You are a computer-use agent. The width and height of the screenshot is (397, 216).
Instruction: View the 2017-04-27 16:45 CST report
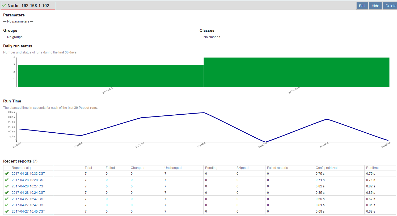pyautogui.click(x=28, y=211)
